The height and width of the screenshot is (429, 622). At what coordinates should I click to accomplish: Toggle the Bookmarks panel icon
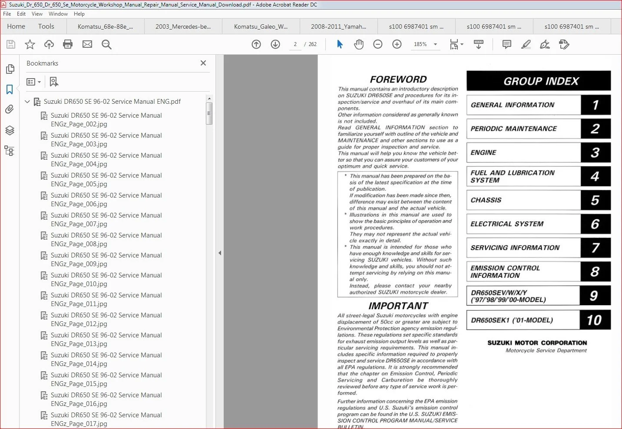10,89
